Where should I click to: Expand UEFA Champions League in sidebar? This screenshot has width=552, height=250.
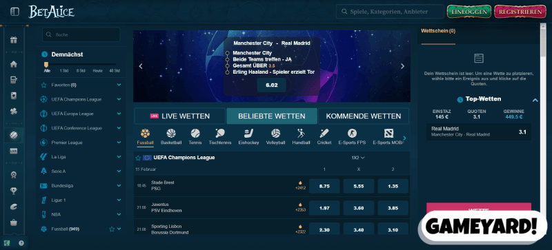(x=119, y=99)
